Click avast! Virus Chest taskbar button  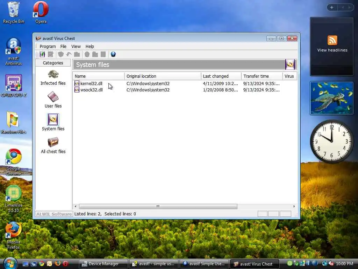point(255,264)
